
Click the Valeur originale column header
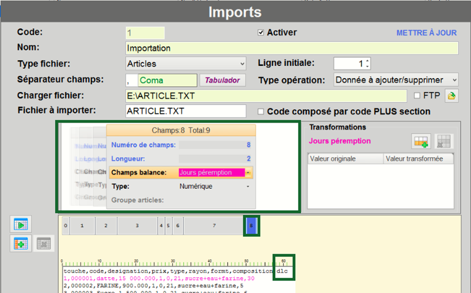pyautogui.click(x=345, y=159)
